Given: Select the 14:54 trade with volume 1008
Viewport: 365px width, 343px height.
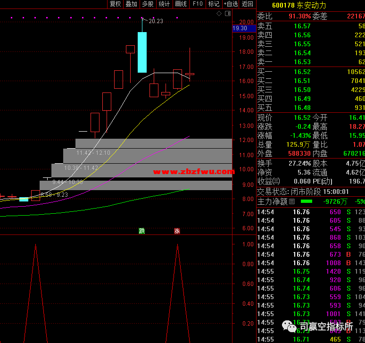Looking at the screenshot, I should 311,263.
